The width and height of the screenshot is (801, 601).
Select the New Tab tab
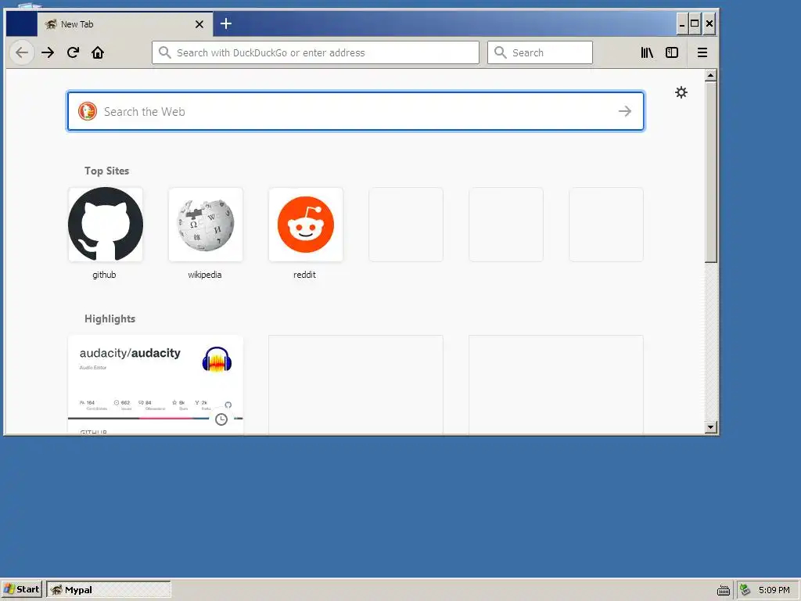pyautogui.click(x=124, y=24)
